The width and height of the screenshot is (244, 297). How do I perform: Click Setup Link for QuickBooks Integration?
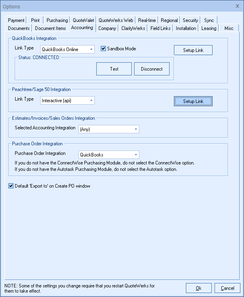(193, 50)
